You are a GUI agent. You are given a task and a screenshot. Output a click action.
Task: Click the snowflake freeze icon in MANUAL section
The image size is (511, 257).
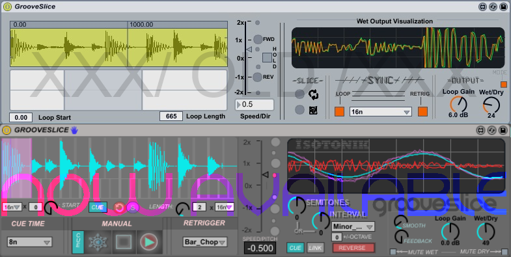pos(98,242)
